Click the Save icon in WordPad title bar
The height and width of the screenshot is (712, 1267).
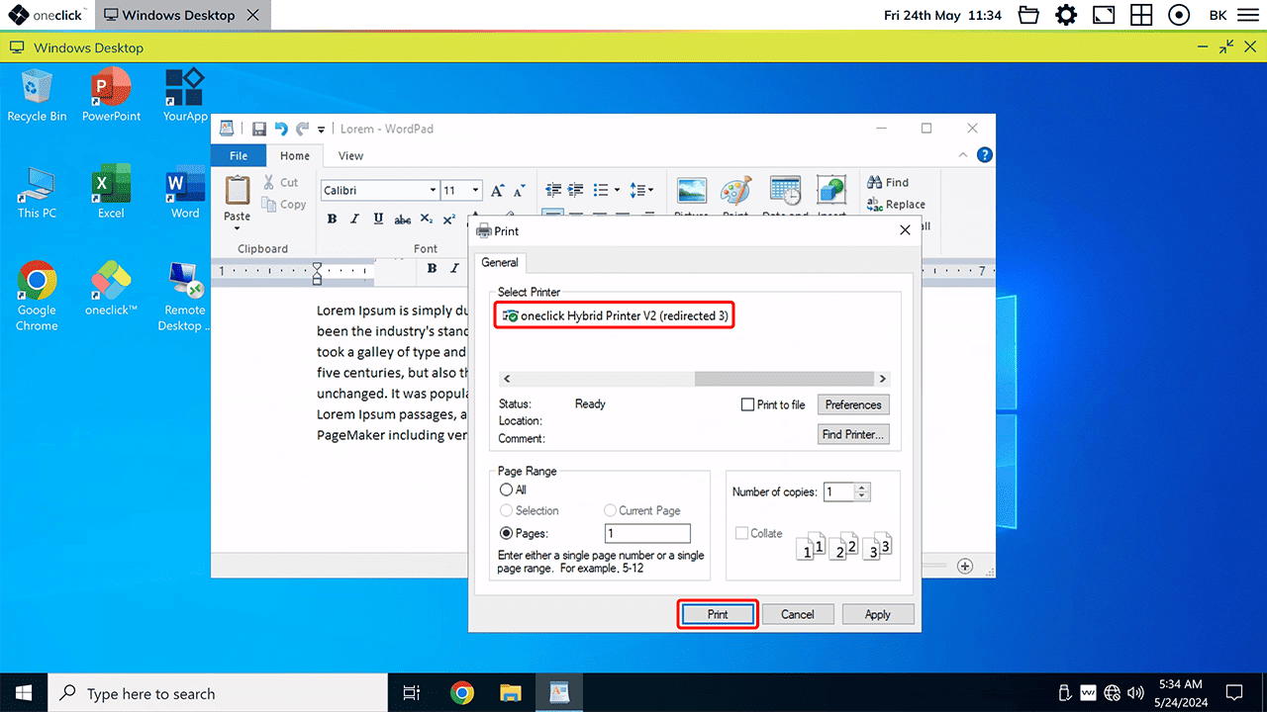click(x=258, y=129)
